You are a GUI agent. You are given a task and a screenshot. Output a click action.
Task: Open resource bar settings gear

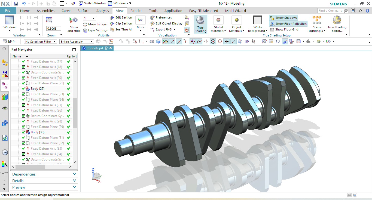tap(4, 49)
